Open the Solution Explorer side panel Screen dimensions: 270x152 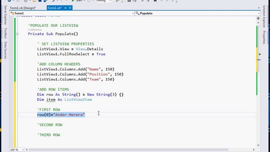coord(264,16)
